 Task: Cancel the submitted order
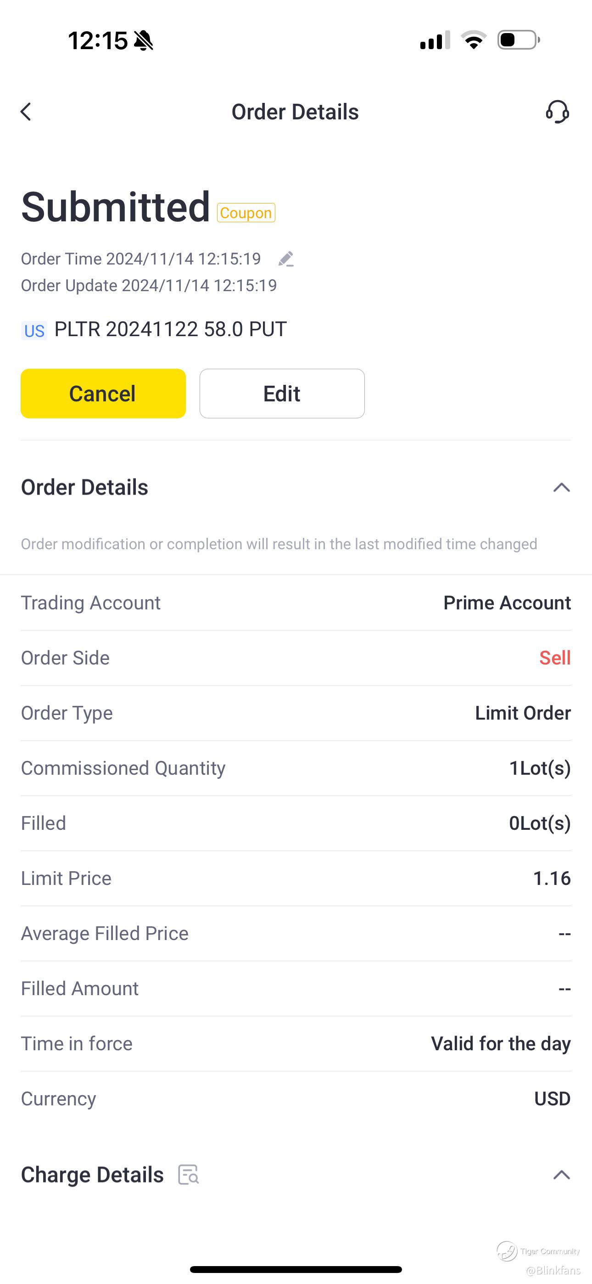click(103, 394)
